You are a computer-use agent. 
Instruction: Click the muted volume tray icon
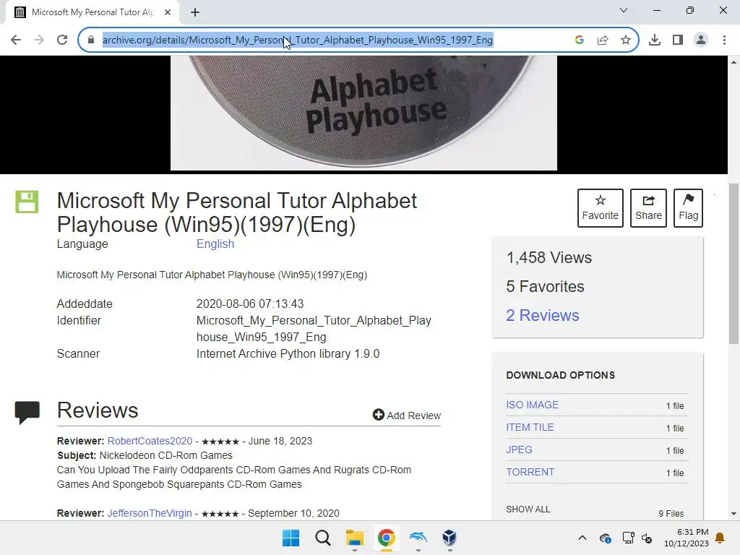(x=647, y=538)
